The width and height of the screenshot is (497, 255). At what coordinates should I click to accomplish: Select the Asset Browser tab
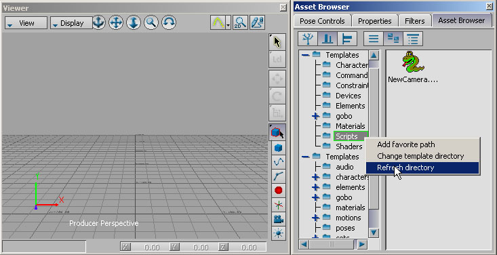pos(462,20)
